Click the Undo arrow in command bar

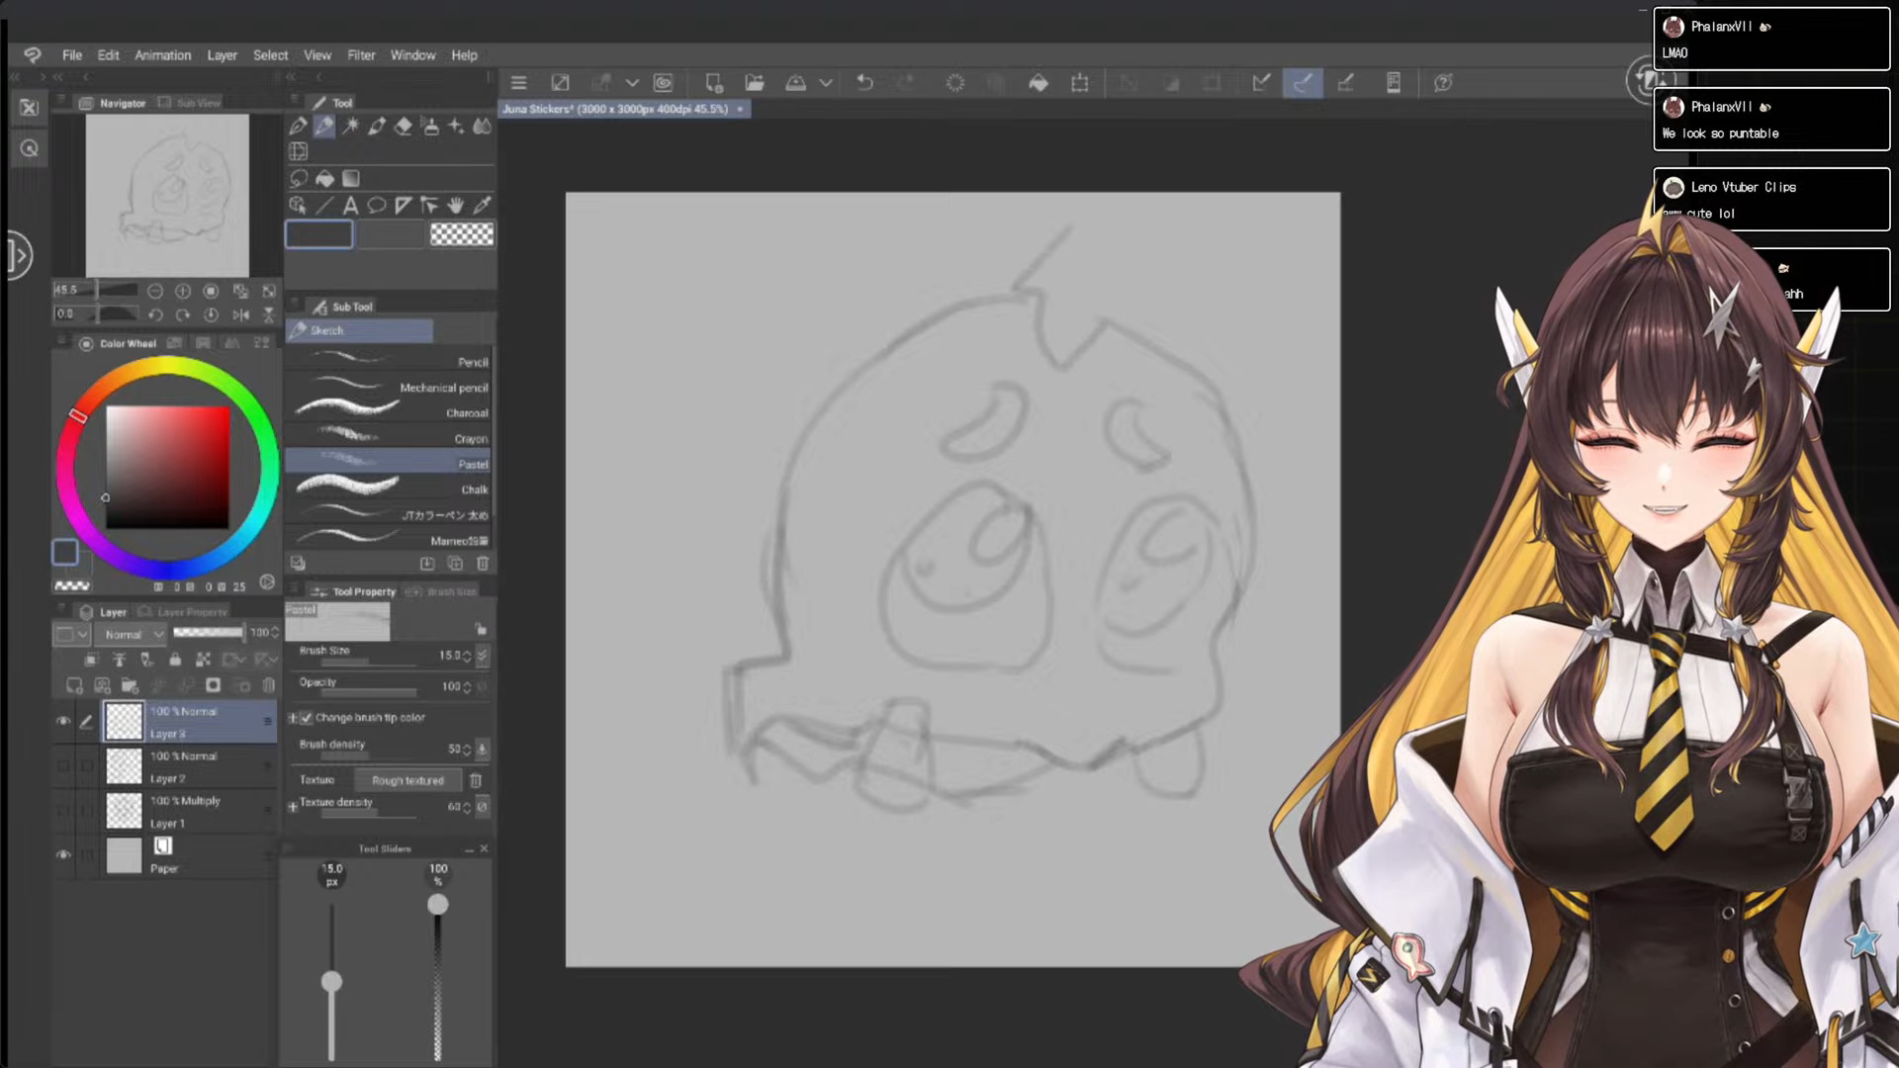click(864, 83)
